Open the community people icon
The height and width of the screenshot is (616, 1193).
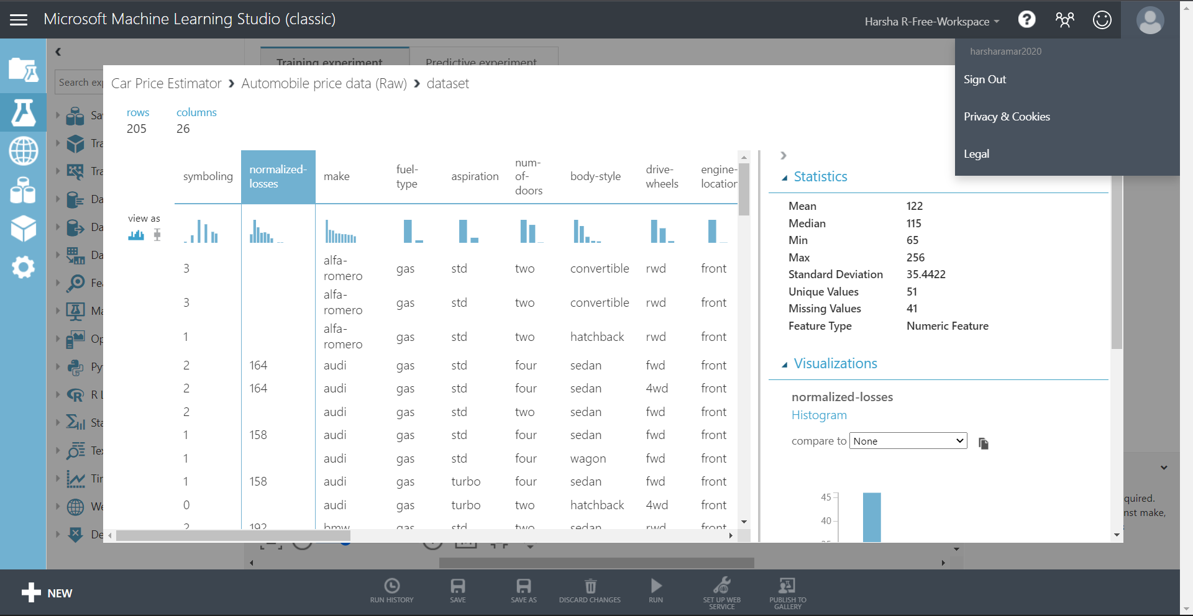tap(1064, 20)
